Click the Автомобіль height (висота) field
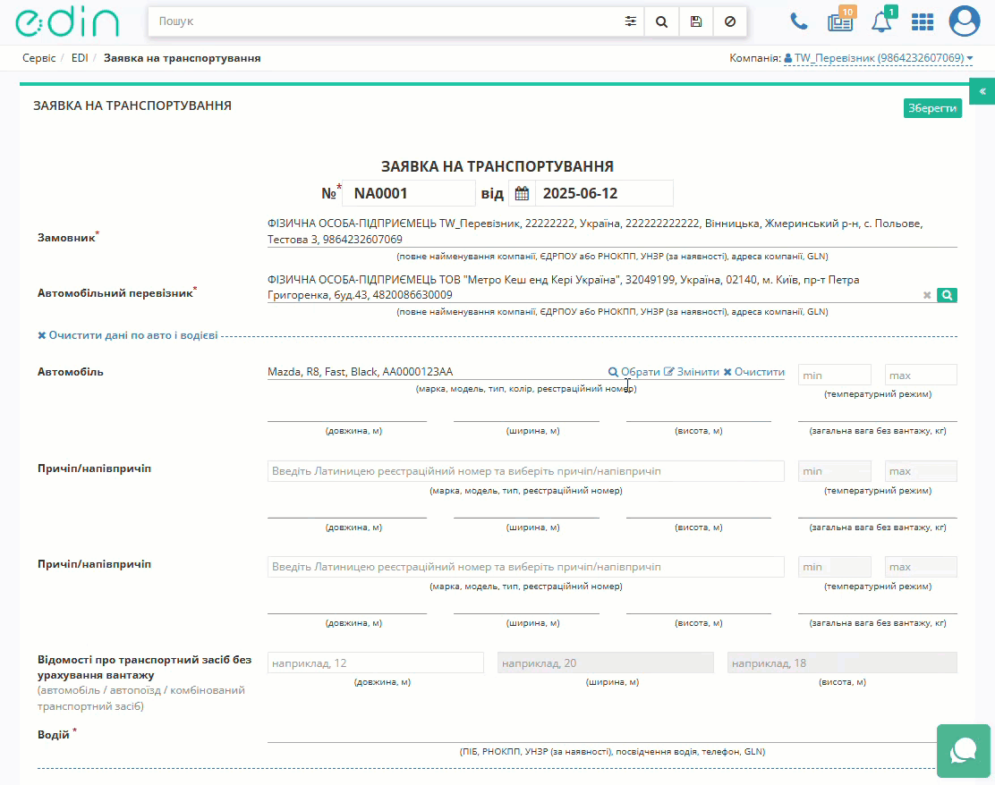This screenshot has width=995, height=785. point(699,413)
